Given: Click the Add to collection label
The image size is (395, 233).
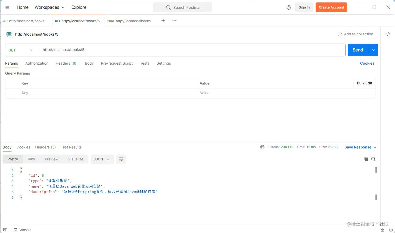Looking at the screenshot, I should click(x=358, y=34).
